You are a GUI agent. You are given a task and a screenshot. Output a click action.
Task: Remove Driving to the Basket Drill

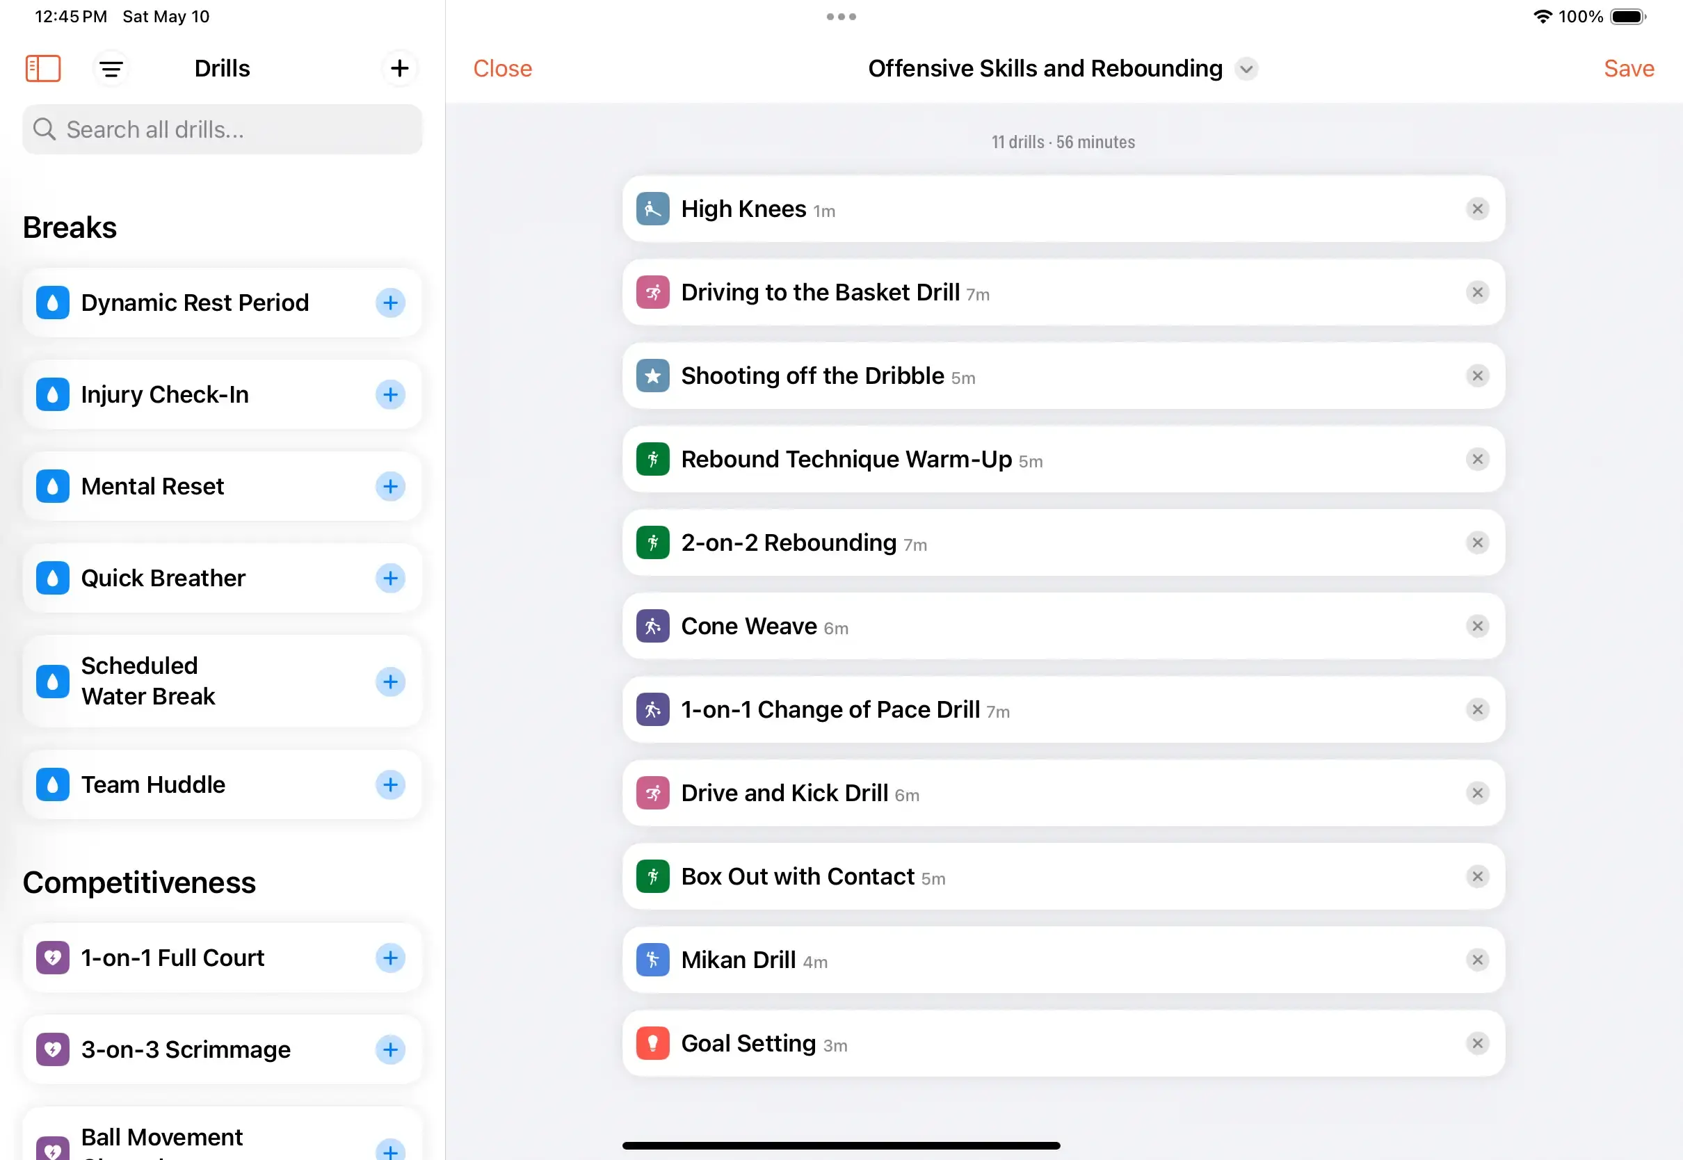(x=1477, y=293)
